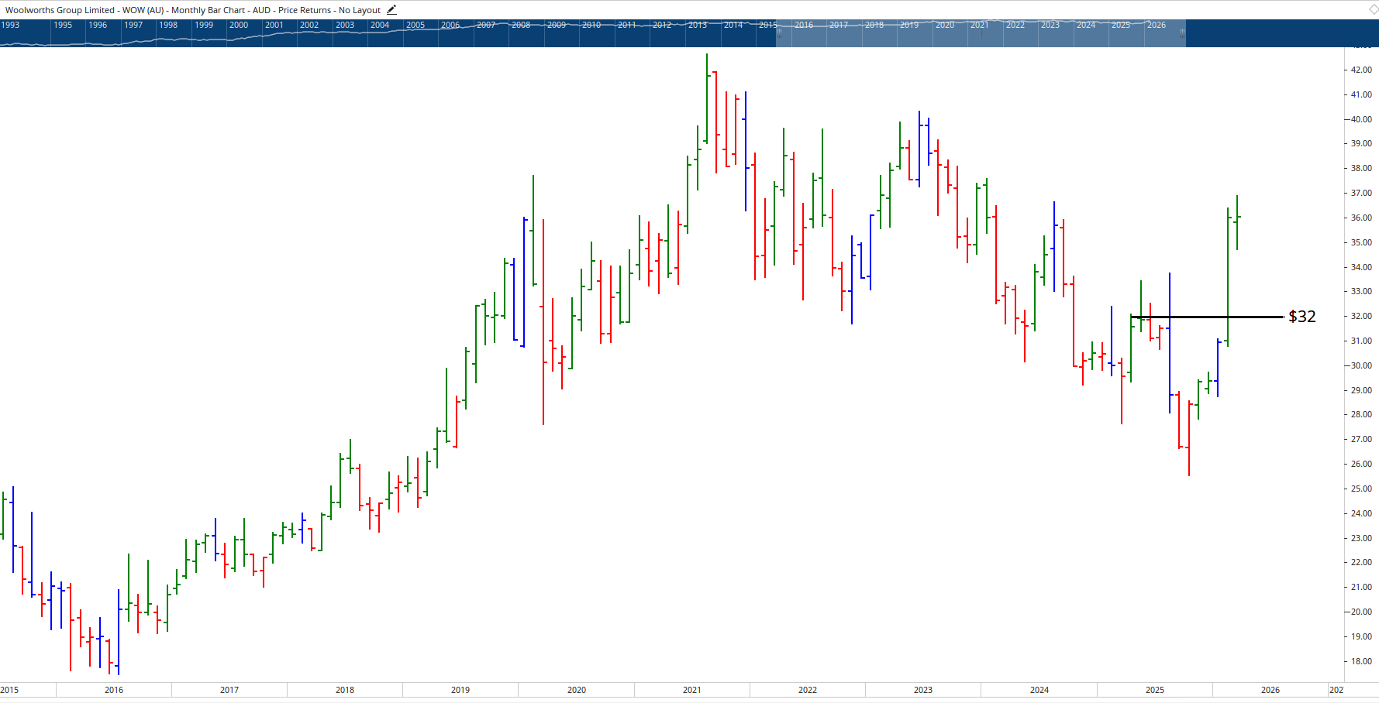The image size is (1379, 703).
Task: Click the 2019 label on the bottom date axis
Action: tap(459, 689)
